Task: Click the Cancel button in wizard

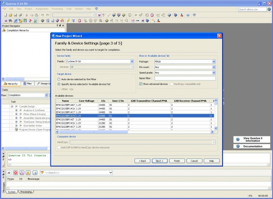Action: click(x=194, y=161)
